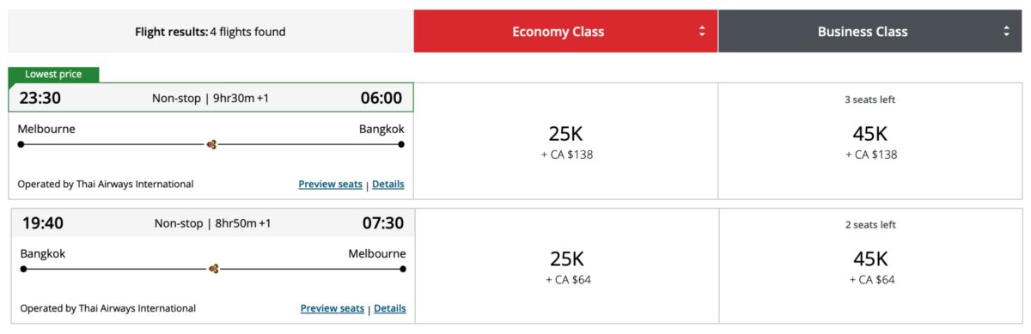The height and width of the screenshot is (334, 1031).
Task: Click the Flight results 4 flights found header
Action: (x=210, y=32)
